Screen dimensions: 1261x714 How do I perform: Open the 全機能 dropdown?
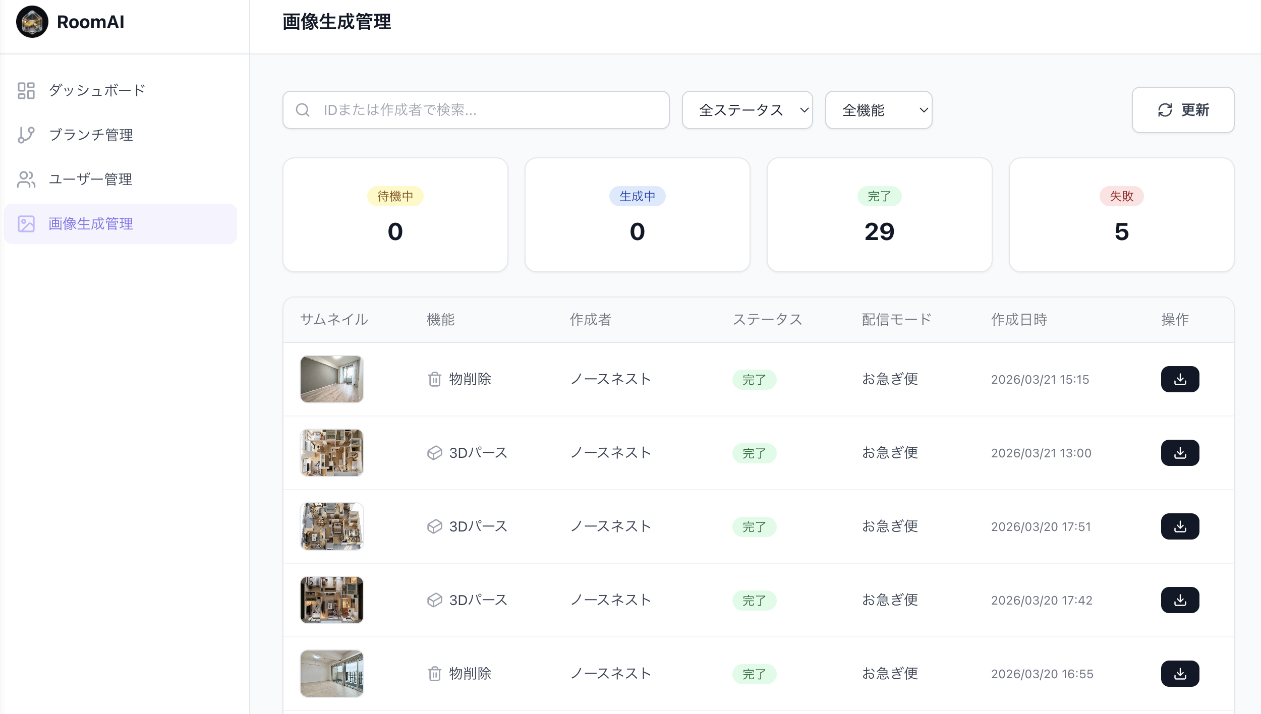click(878, 109)
